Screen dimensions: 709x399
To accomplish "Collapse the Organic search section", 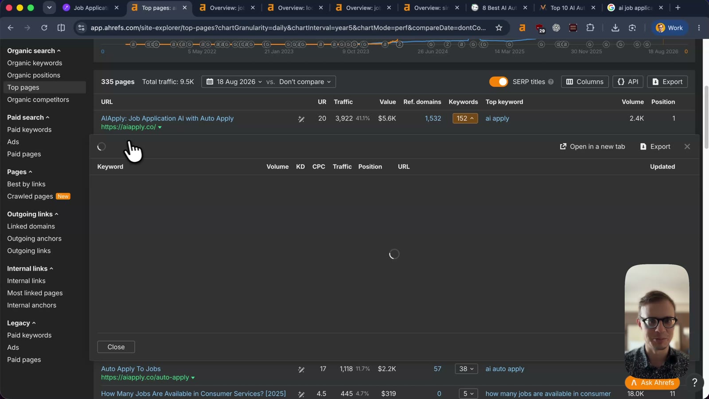I will coord(34,51).
